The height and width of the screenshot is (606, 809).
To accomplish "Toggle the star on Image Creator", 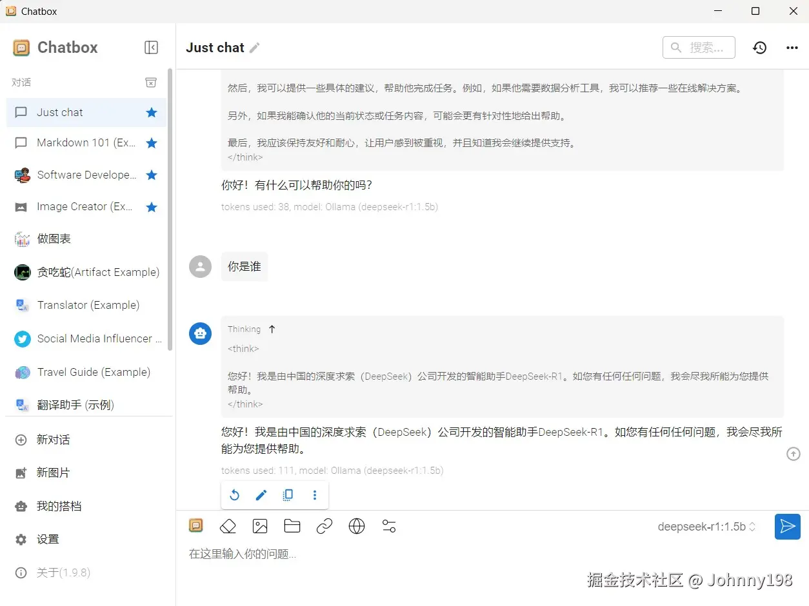I will pyautogui.click(x=151, y=206).
